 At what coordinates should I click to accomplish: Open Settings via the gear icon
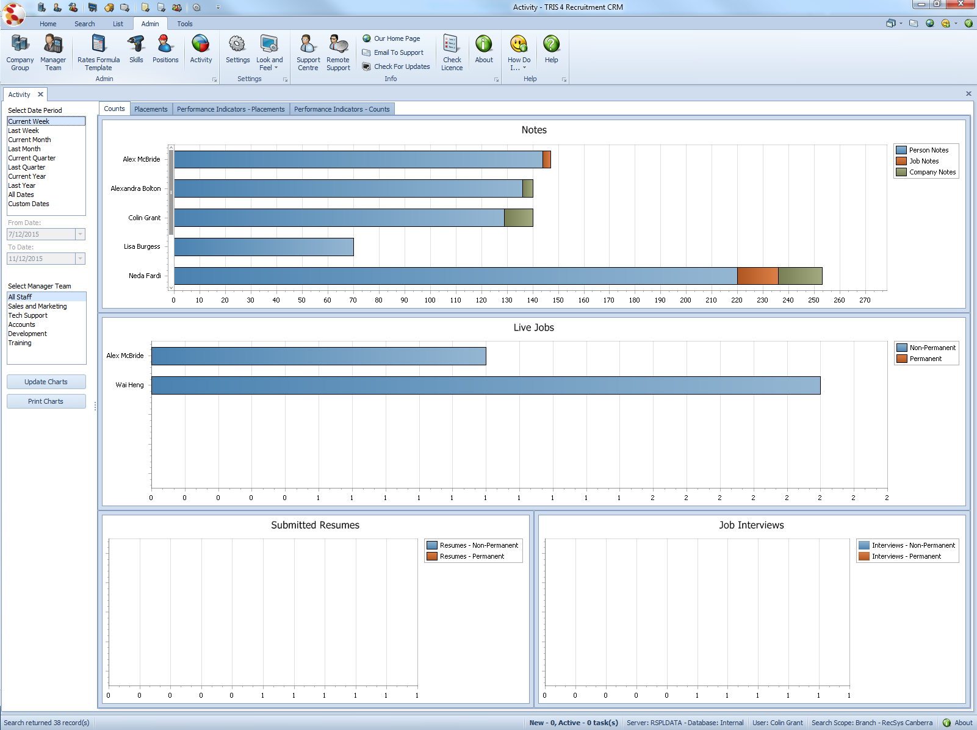click(x=237, y=49)
